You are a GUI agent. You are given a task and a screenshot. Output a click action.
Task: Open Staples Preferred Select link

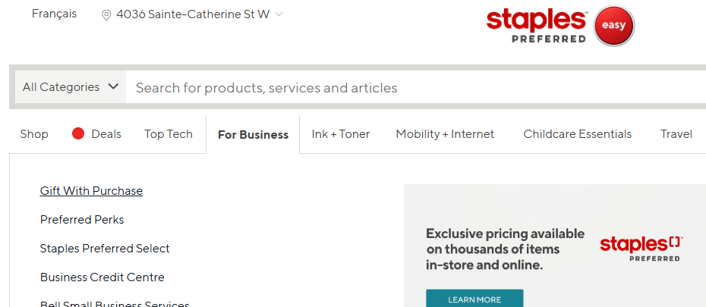coord(105,249)
